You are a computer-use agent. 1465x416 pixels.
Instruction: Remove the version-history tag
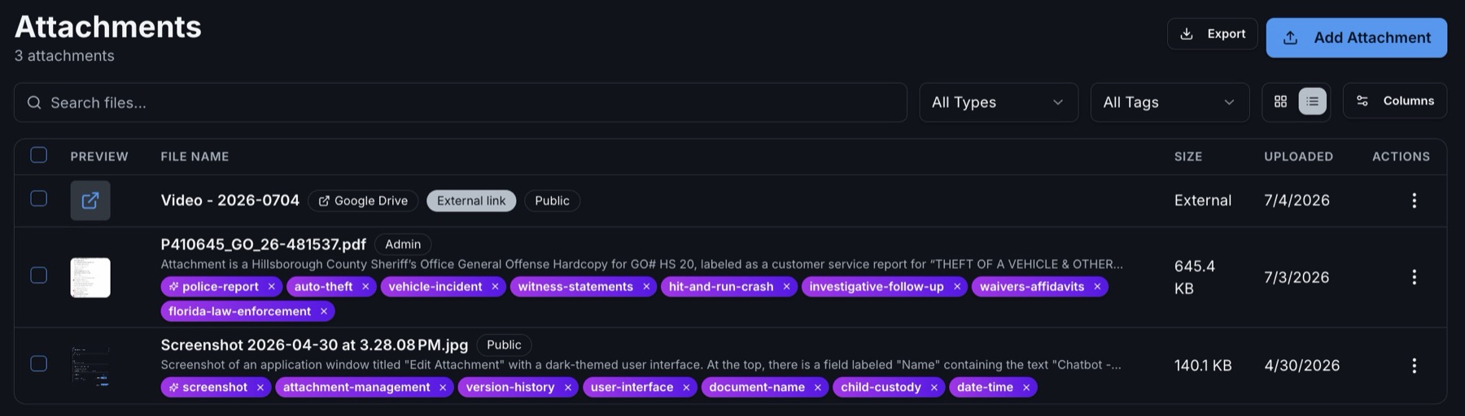(x=568, y=388)
